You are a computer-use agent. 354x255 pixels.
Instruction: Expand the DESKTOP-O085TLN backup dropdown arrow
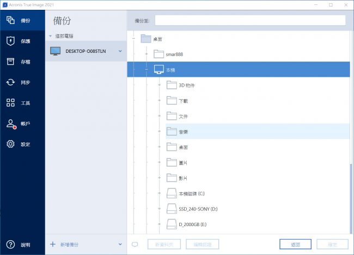120,51
